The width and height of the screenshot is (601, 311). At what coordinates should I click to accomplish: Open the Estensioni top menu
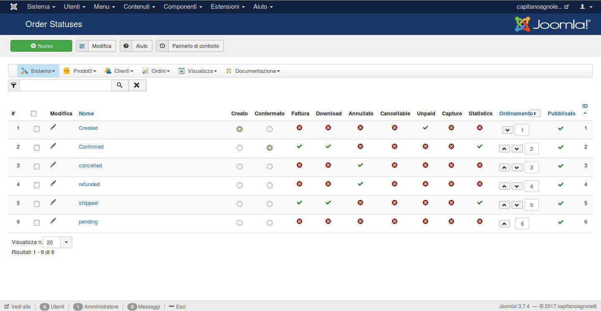(x=227, y=7)
